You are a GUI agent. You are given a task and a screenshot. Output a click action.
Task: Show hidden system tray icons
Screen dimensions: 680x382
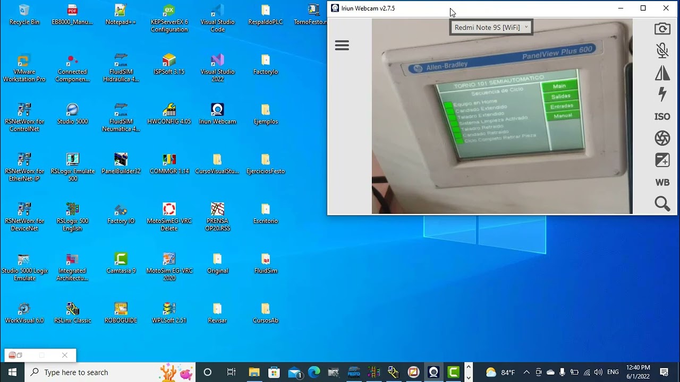(526, 372)
